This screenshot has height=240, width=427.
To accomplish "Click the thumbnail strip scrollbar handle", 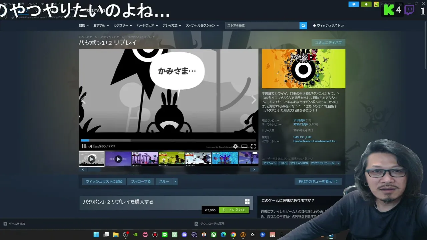I will (x=94, y=170).
